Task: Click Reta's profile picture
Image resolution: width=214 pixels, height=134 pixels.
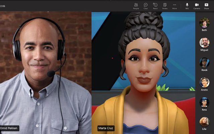Action: (204, 102)
